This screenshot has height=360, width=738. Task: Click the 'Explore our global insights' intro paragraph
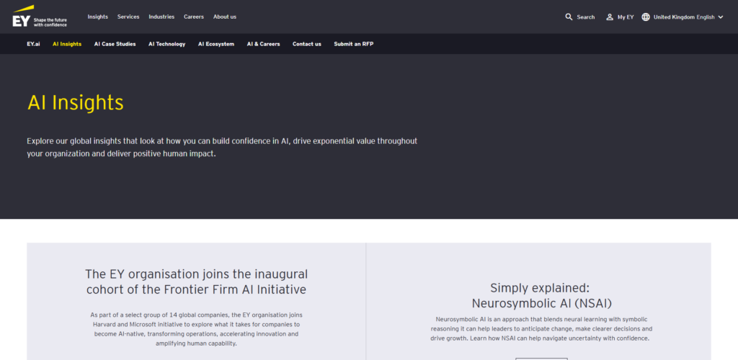point(222,147)
